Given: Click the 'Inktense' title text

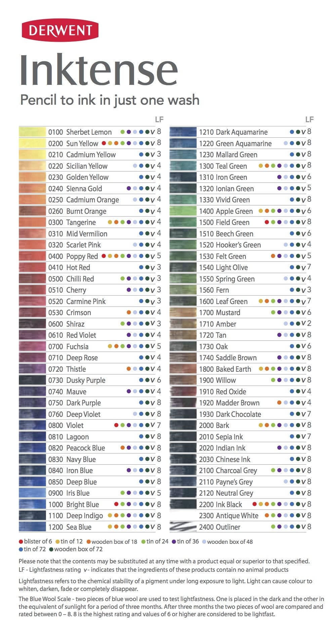Looking at the screenshot, I should 98,70.
